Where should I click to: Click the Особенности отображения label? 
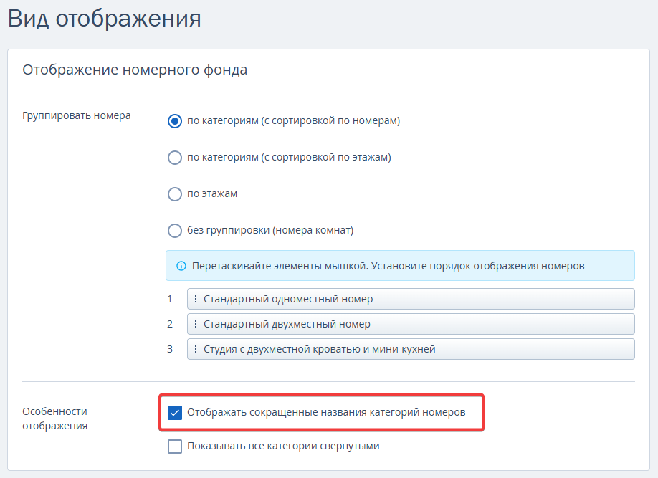(55, 419)
